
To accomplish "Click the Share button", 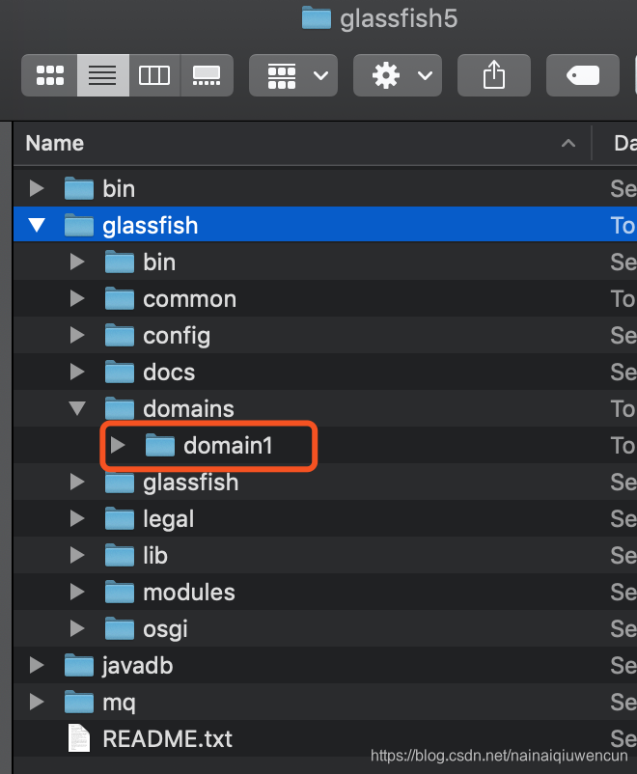I will coord(494,75).
